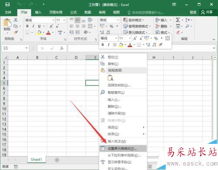
Task: Click the Sort and Filter icon
Action: click(x=187, y=20)
